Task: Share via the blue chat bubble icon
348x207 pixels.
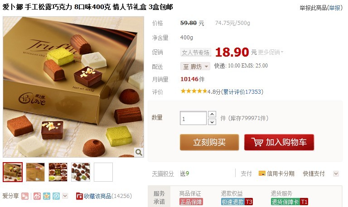Action: 56,196
